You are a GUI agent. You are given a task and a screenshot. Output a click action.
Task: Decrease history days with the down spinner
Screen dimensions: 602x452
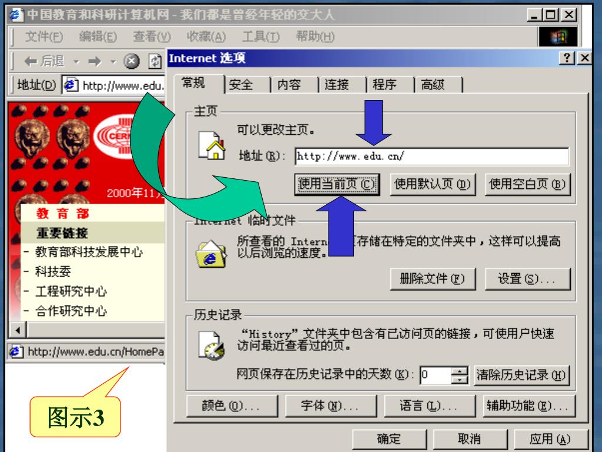(460, 380)
